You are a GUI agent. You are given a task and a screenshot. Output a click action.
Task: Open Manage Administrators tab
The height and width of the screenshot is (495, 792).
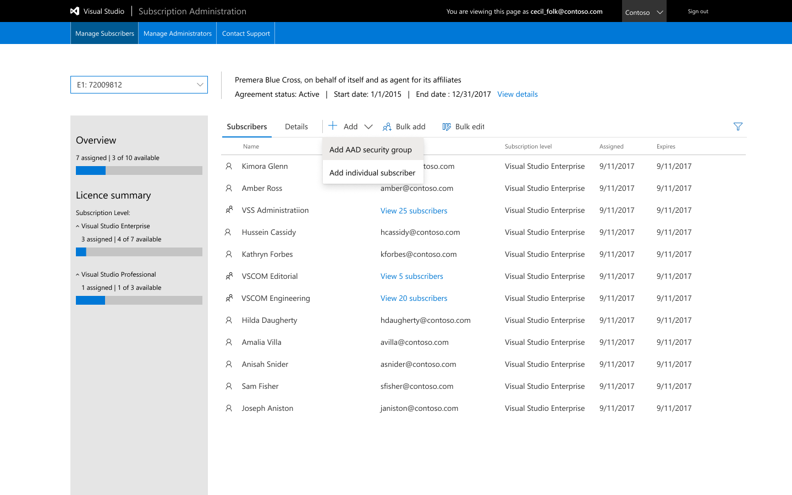(x=178, y=33)
